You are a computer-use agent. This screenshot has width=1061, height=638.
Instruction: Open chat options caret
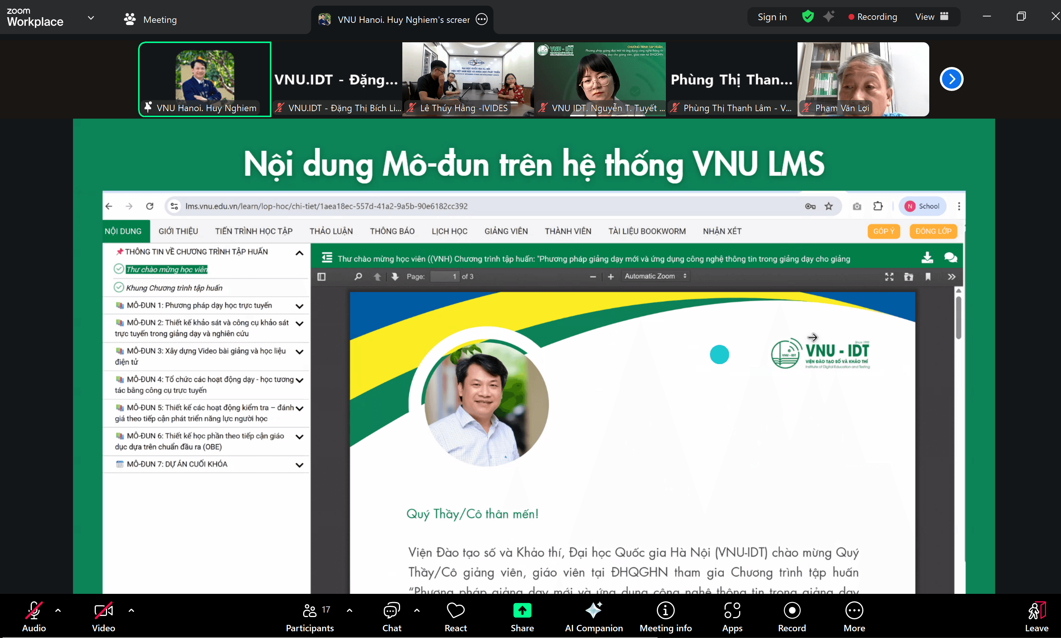[417, 610]
